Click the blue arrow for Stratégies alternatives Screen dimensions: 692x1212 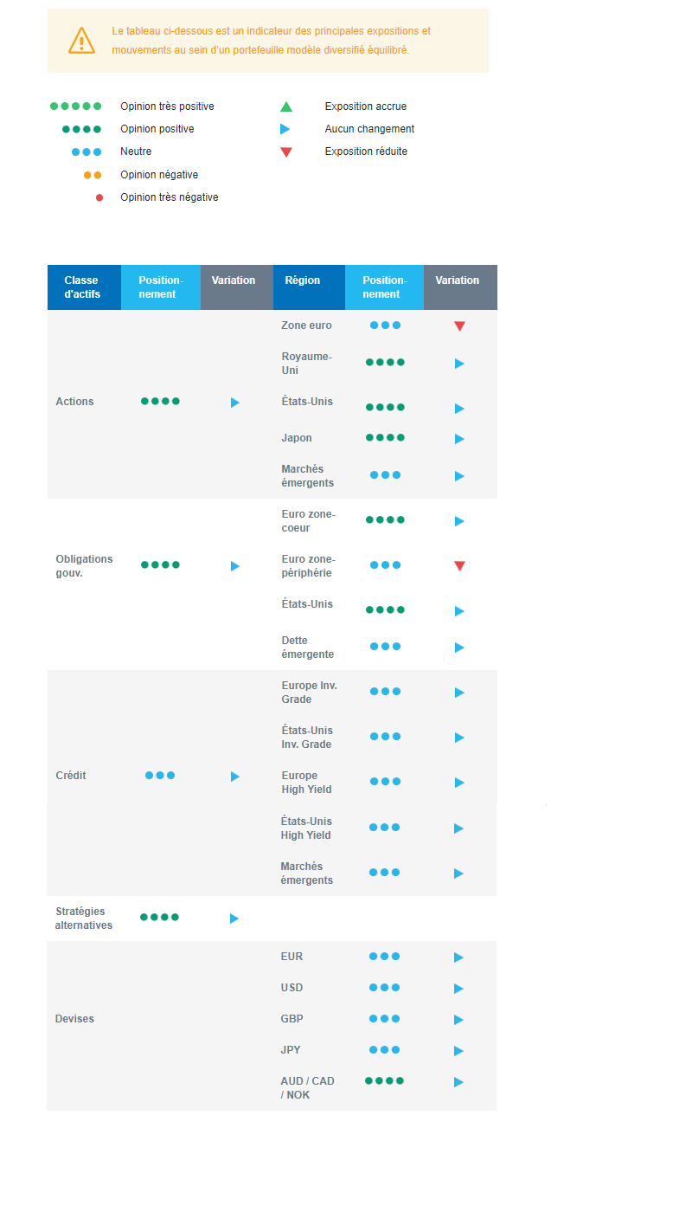tap(234, 919)
